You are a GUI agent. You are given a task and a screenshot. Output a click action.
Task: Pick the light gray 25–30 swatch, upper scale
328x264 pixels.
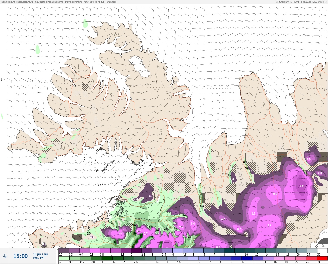[x=312, y=250]
